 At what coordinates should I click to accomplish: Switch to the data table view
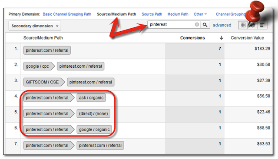243,25
